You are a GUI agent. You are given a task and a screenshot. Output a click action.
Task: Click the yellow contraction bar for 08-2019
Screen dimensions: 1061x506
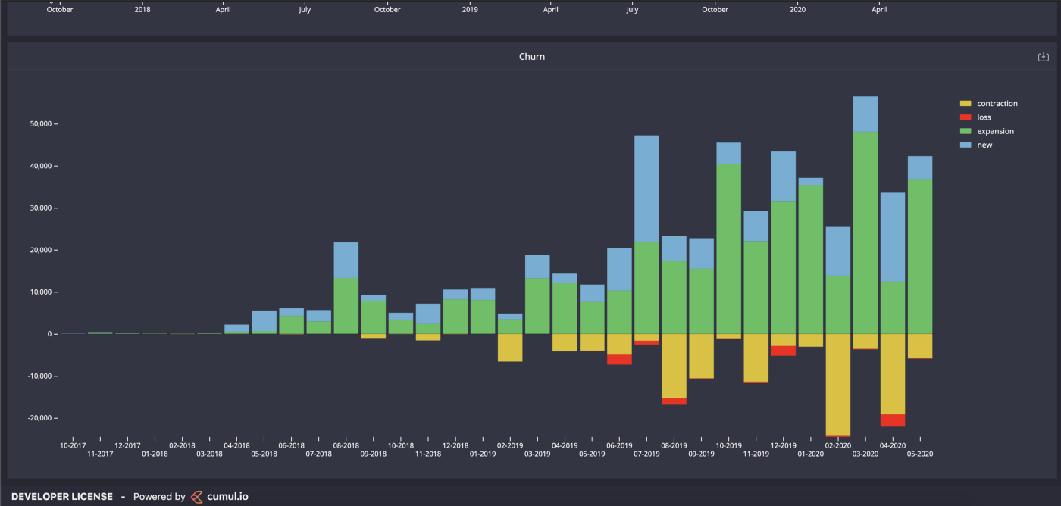click(674, 366)
